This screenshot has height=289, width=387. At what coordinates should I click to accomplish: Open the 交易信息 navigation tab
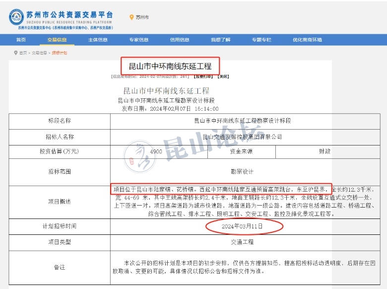pos(57,40)
